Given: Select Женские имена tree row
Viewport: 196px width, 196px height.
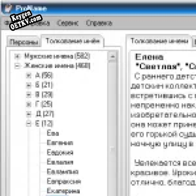Looking at the screenshot, I should [x=57, y=66].
